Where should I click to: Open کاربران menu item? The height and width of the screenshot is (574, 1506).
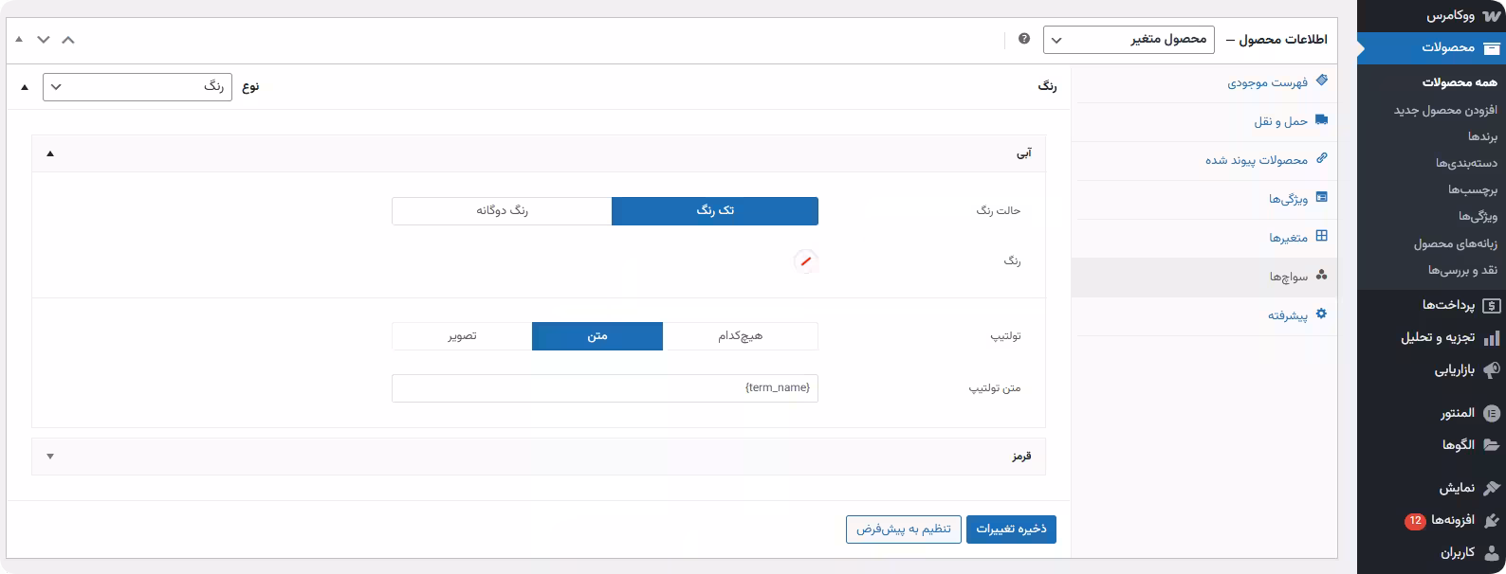tap(1432, 552)
